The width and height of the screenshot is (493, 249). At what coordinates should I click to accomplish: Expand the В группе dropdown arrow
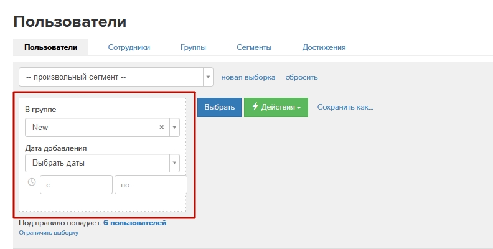174,127
